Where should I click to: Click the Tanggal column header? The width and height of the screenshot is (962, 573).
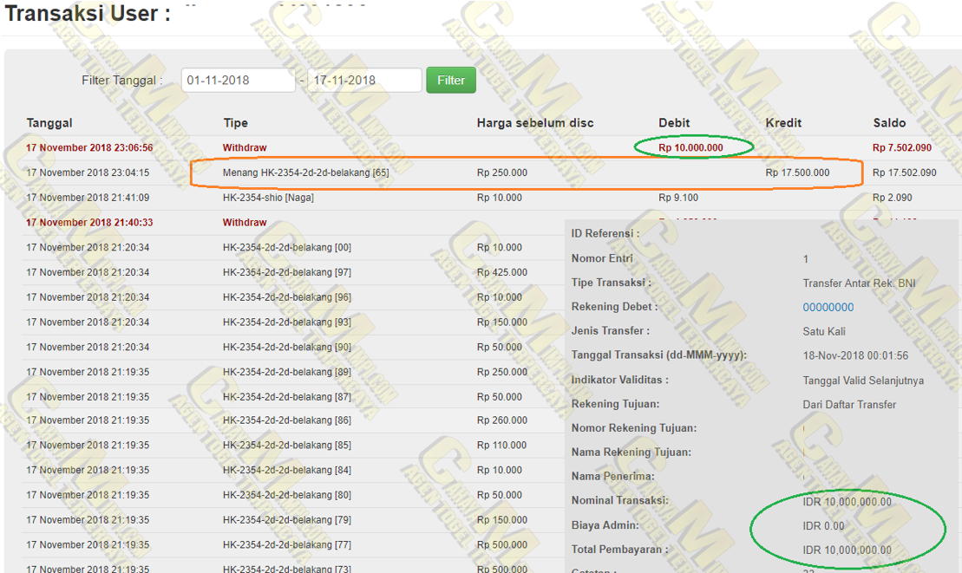(x=49, y=123)
